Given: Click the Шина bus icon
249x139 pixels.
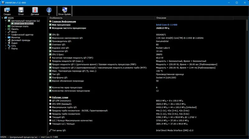Looking at the screenshot, I should click(x=9, y=32).
